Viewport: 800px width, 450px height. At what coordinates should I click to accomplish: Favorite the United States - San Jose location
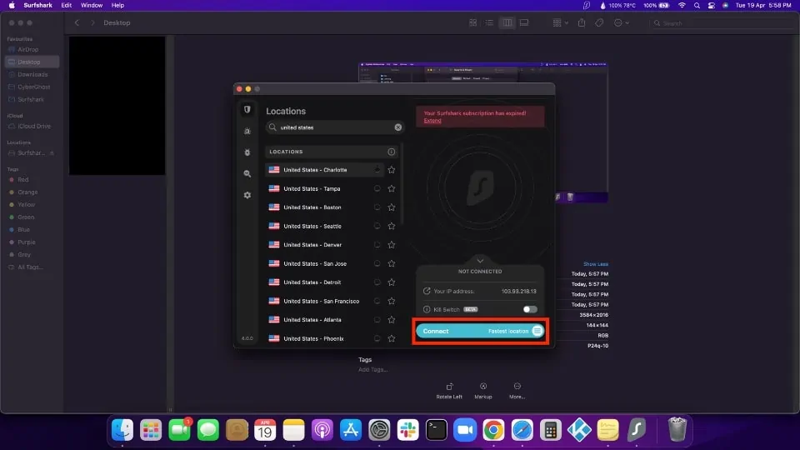coord(392,264)
